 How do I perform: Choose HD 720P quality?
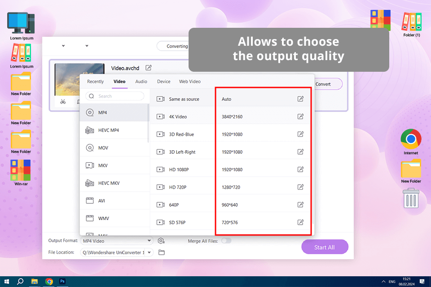[x=182, y=187]
